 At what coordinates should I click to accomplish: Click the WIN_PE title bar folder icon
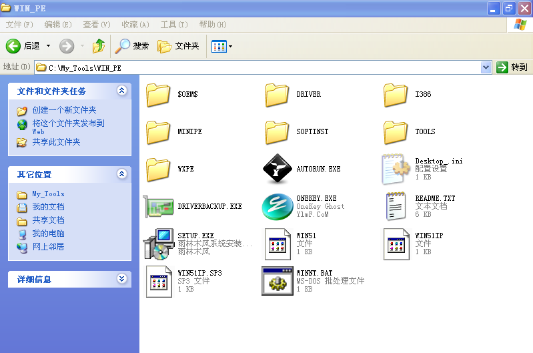[x=6, y=7]
